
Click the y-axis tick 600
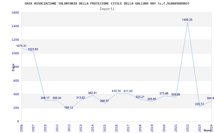[x=16, y=81]
